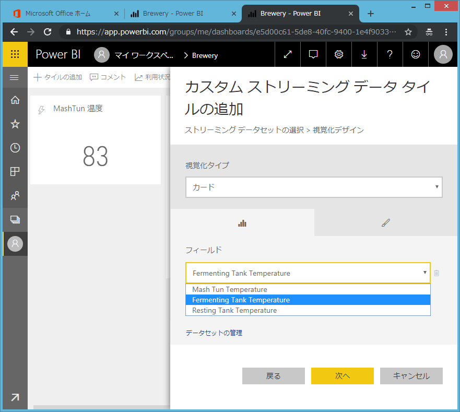Image resolution: width=460 pixels, height=412 pixels.
Task: Enter full screen mode from header
Action: point(288,54)
